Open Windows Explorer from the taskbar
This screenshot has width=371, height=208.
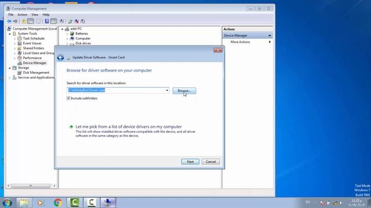coord(24,203)
